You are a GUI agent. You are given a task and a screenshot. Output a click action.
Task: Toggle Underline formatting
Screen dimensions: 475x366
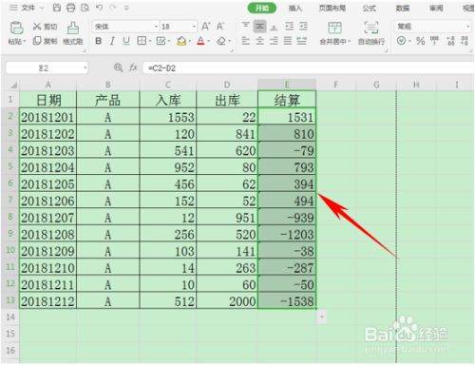126,41
